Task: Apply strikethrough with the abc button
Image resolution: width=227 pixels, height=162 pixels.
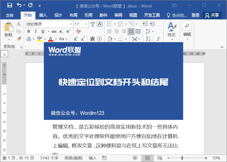Action: pos(54,32)
